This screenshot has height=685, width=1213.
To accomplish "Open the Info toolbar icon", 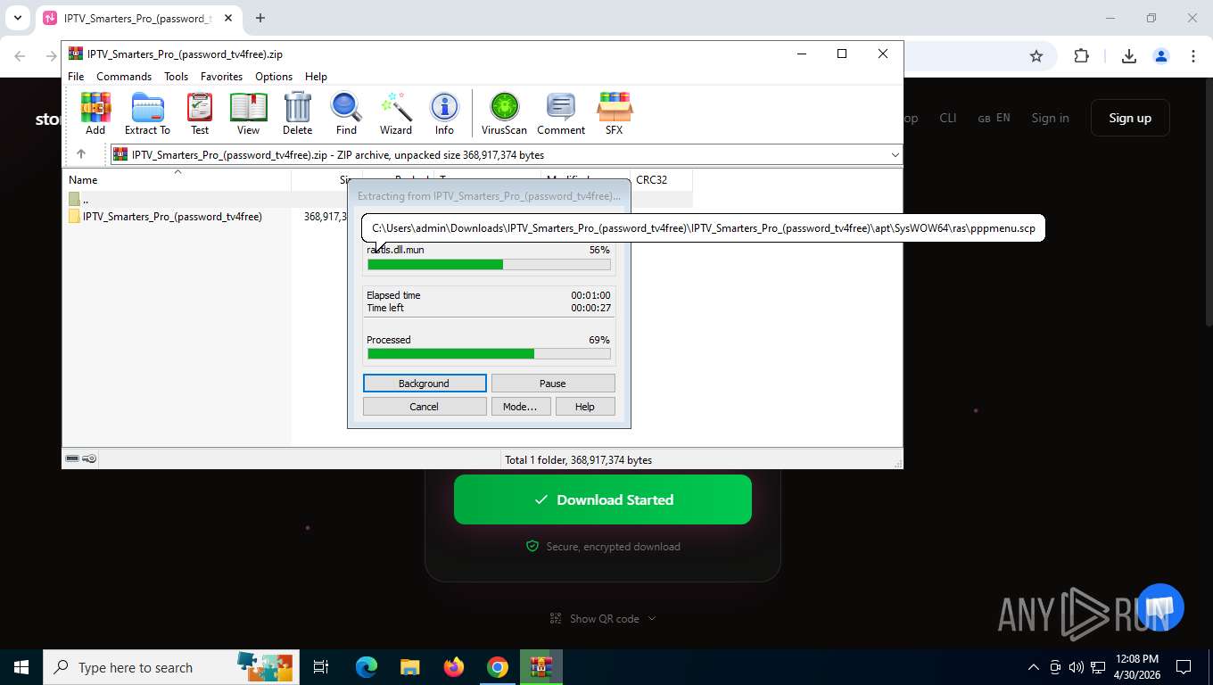I will tap(444, 113).
